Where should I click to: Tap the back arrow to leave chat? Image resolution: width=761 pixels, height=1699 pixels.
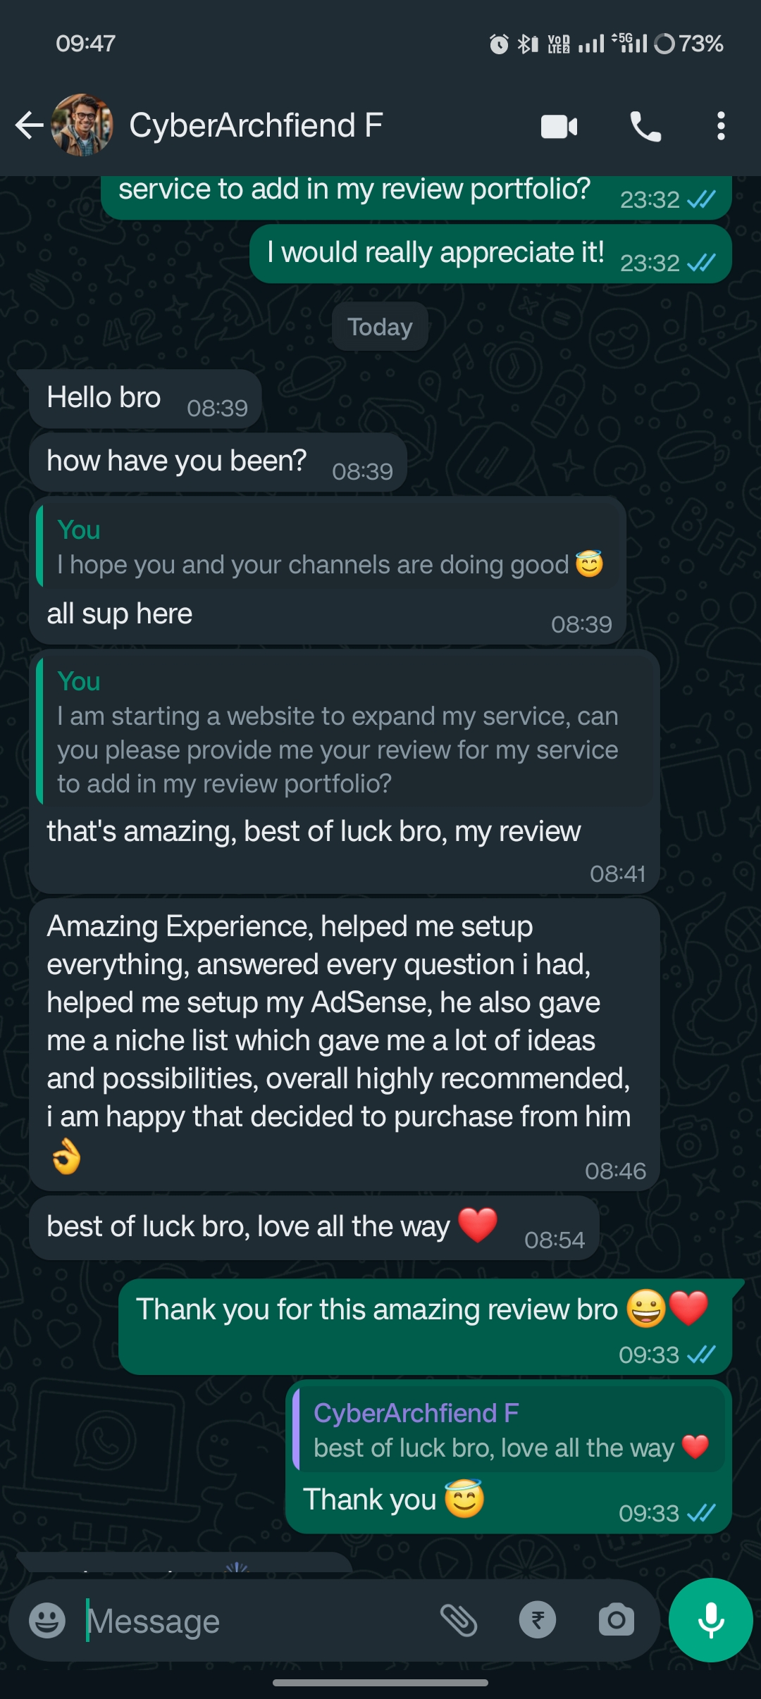tap(30, 126)
